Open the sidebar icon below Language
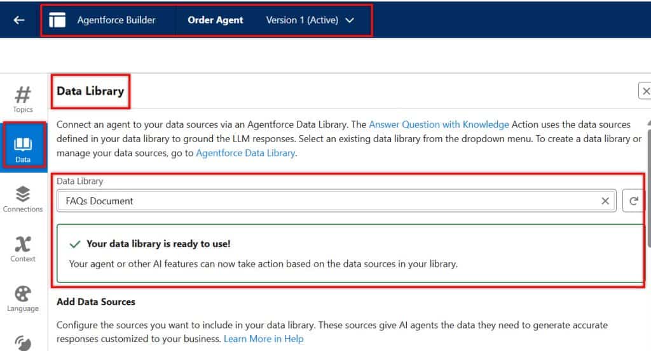 tap(23, 343)
